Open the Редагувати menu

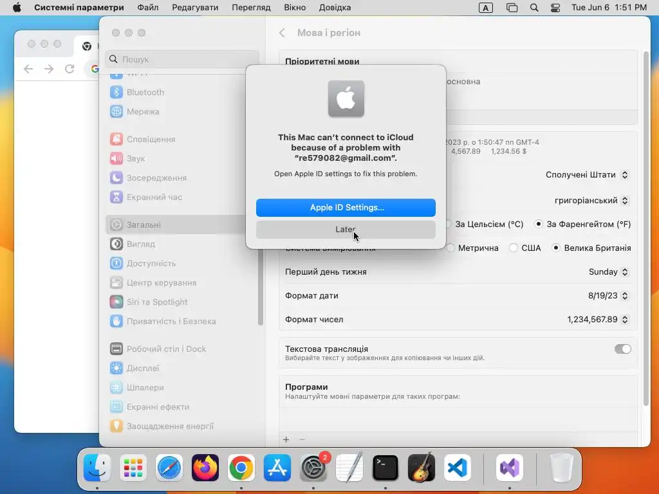[195, 8]
